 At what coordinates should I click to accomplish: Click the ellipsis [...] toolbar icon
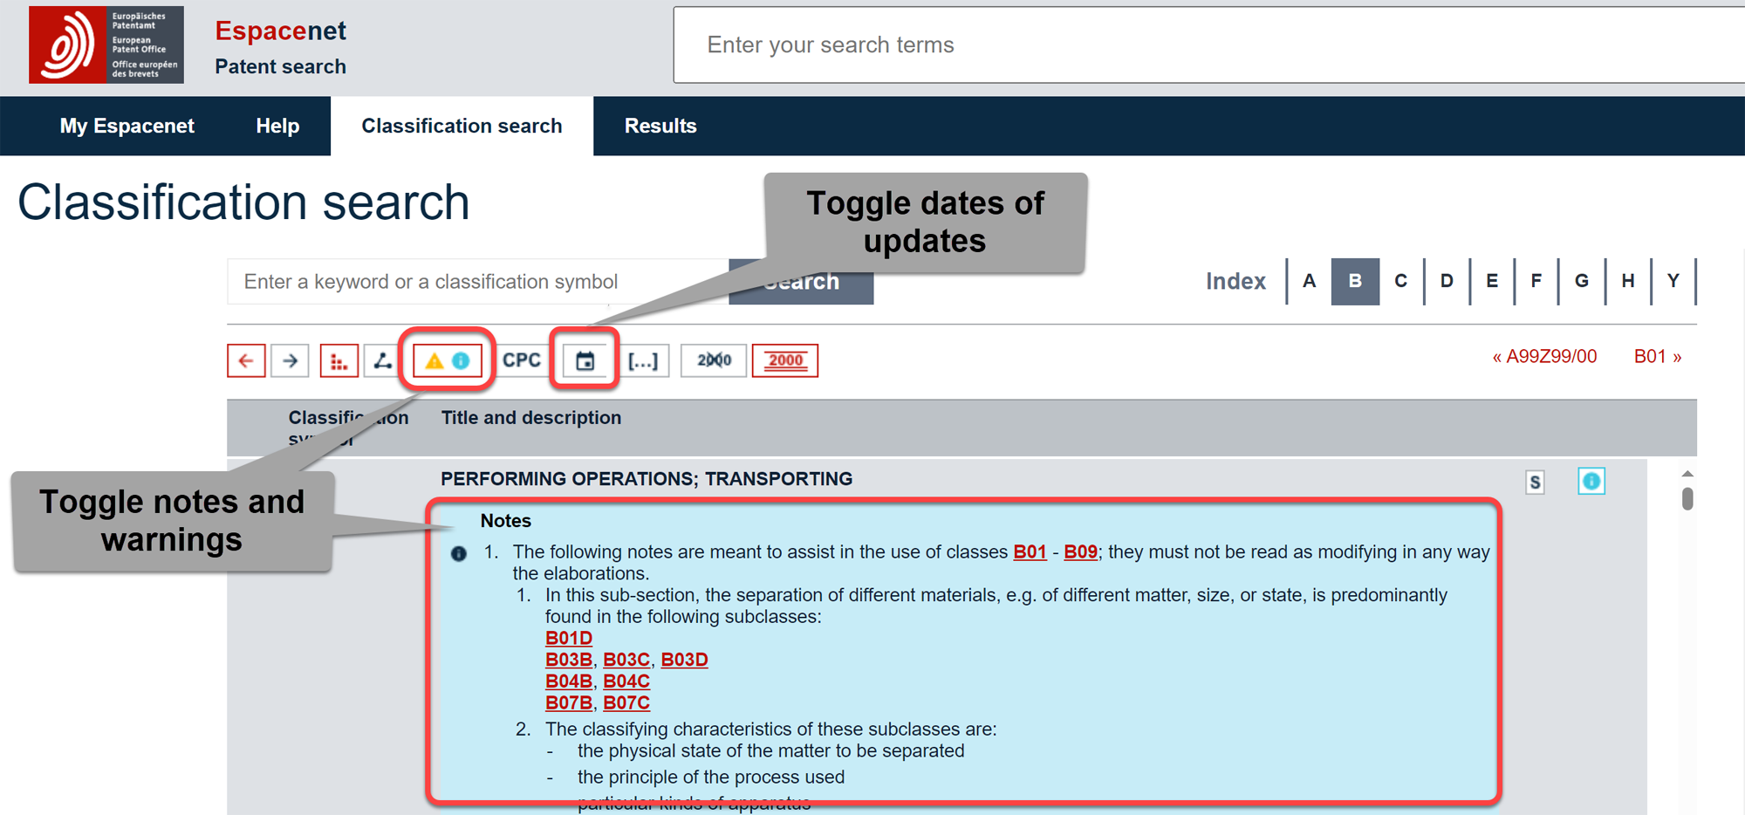(x=646, y=360)
